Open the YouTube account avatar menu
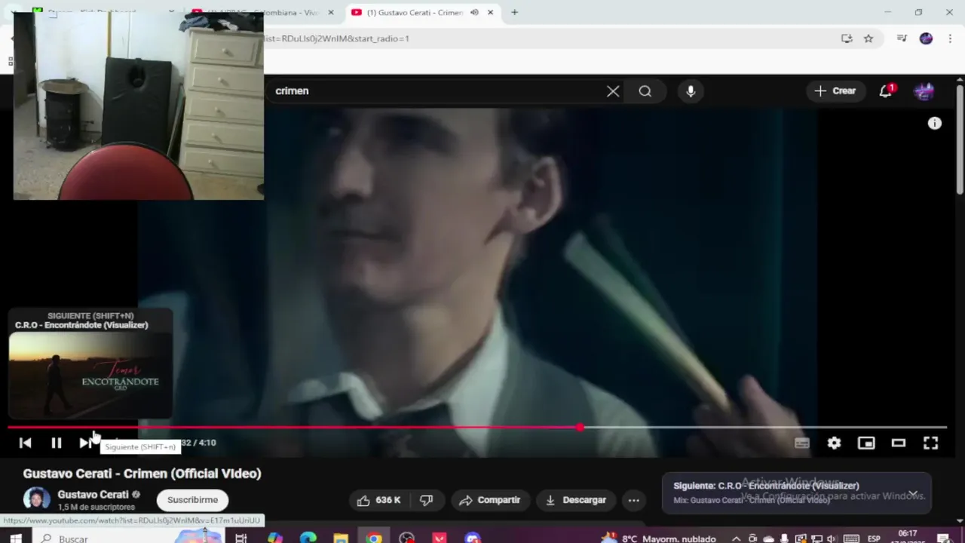 point(924,91)
